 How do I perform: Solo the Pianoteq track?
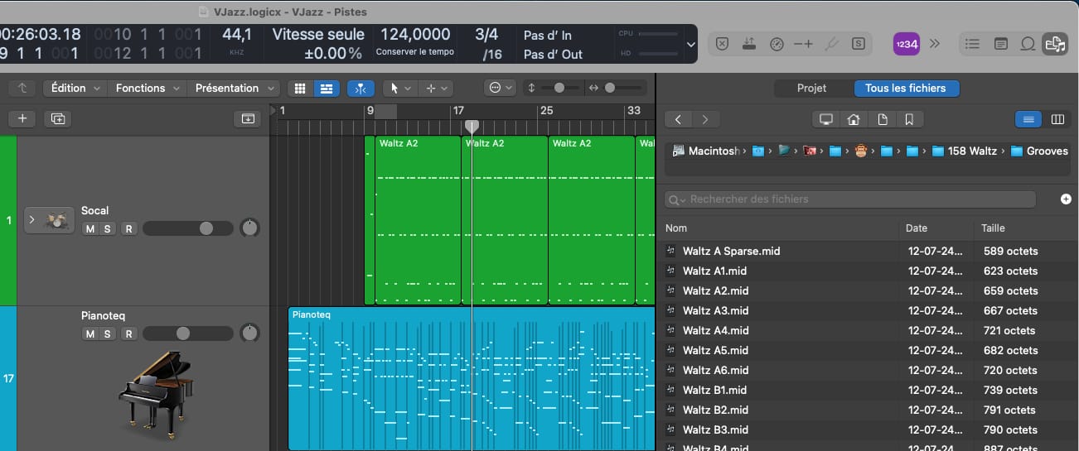107,333
